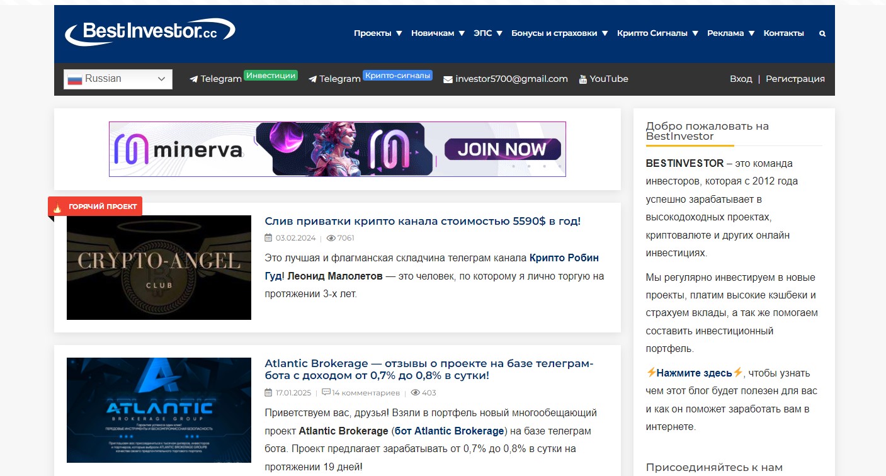Screen dimensions: 886x476
Task: Open the Telegram Крипто-сигналы channel link
Action: tap(340, 79)
